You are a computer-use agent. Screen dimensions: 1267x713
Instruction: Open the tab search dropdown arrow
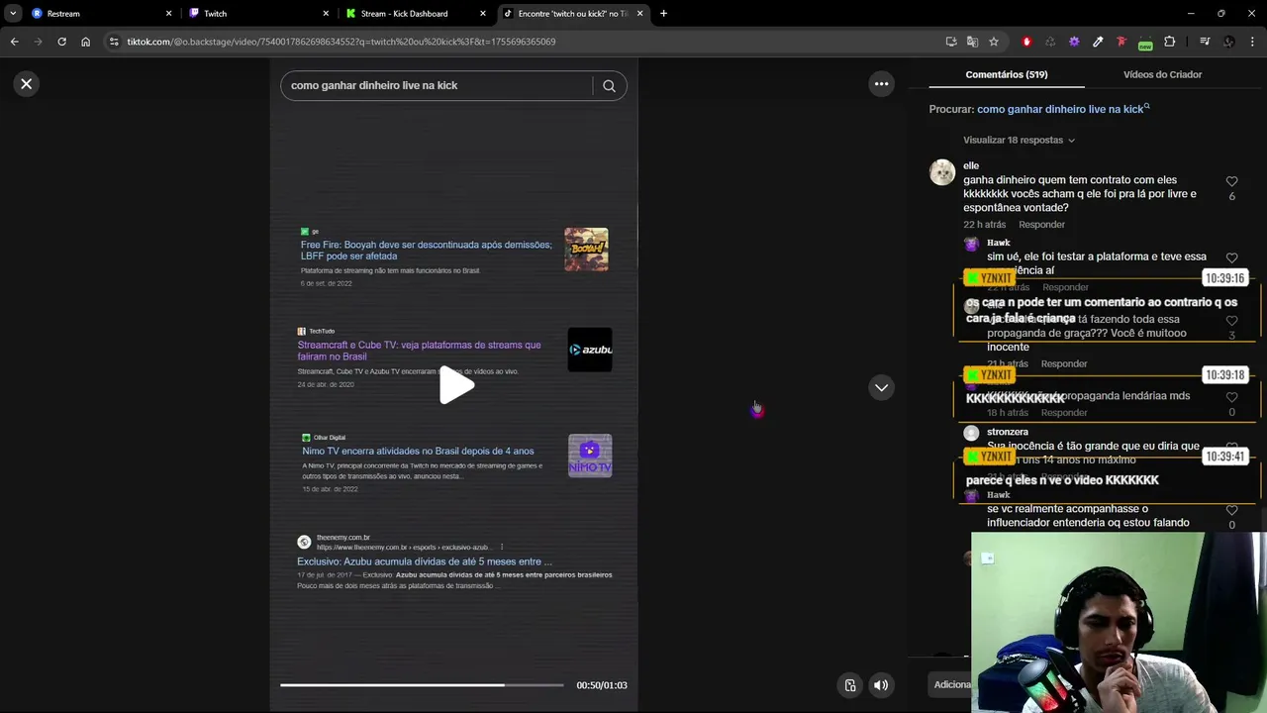point(12,14)
